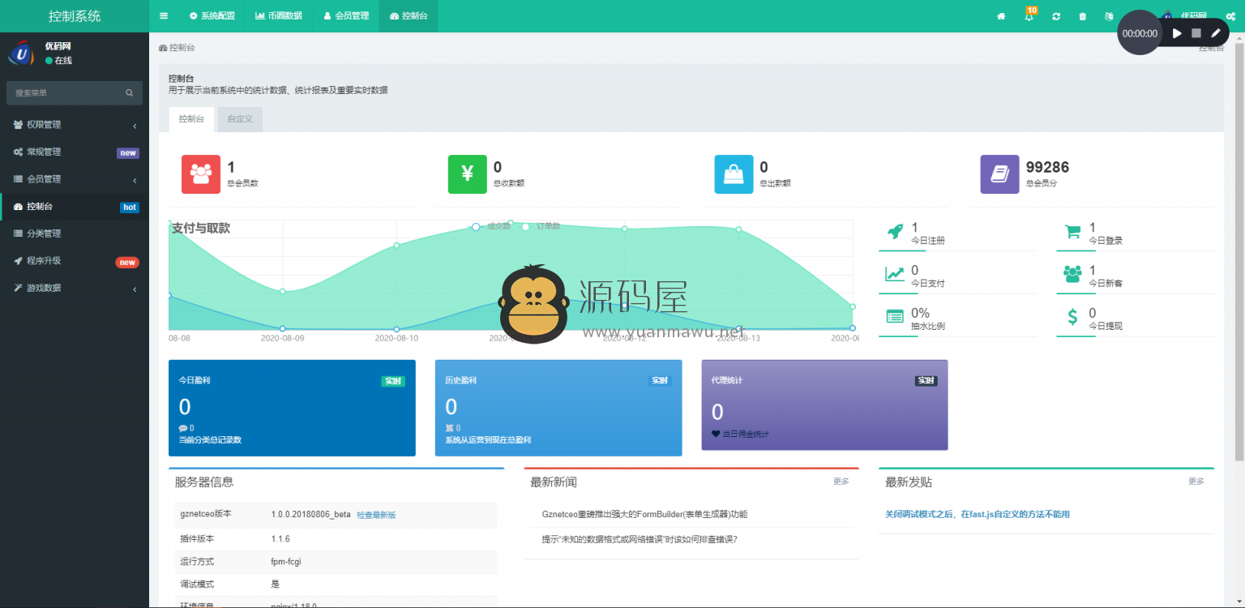Select 控制台 in the sidebar
1245x608 pixels.
point(75,207)
